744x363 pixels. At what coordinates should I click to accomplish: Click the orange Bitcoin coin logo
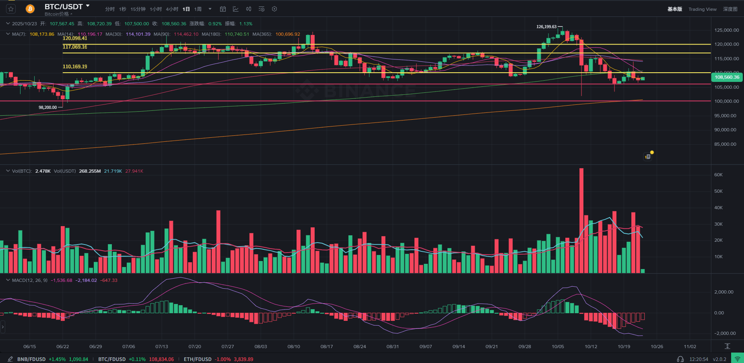30,9
